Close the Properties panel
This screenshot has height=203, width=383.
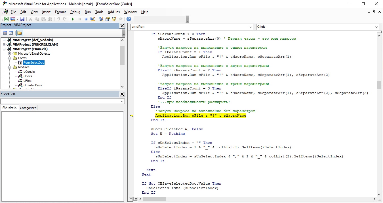(x=122, y=94)
